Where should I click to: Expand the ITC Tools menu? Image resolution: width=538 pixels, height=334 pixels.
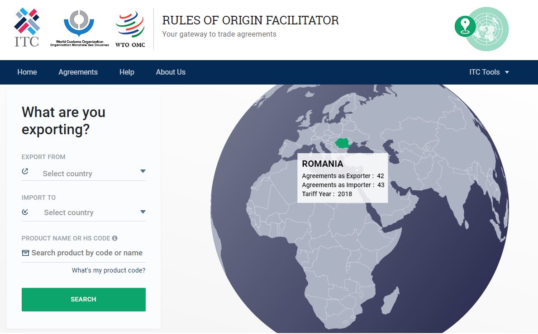click(x=489, y=72)
